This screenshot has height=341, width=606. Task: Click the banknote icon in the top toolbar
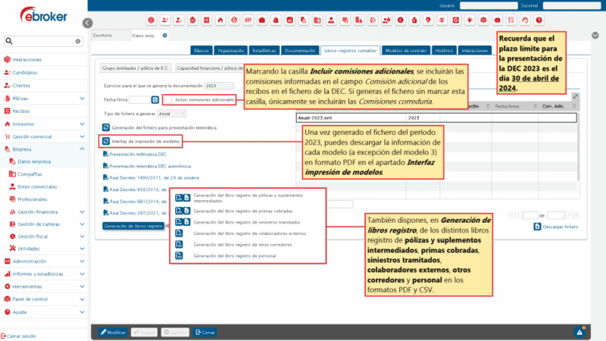point(248,20)
